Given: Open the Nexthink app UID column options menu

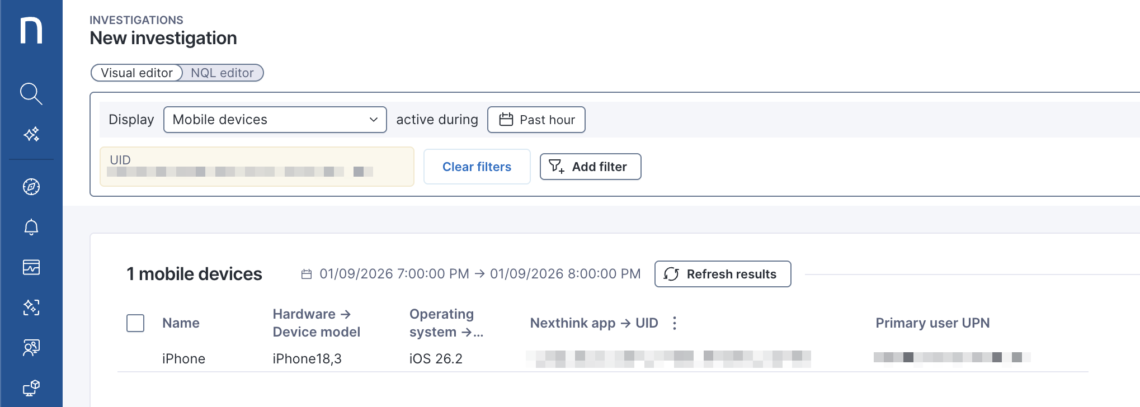Looking at the screenshot, I should point(675,323).
